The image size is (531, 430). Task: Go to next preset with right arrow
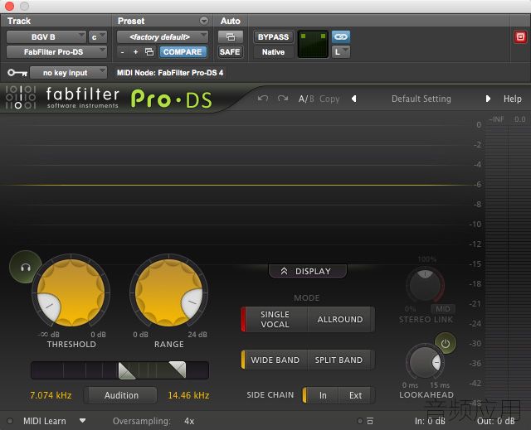(x=488, y=99)
